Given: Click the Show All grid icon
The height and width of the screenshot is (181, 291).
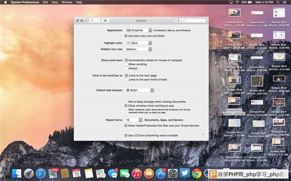Looking at the screenshot, I should (x=105, y=20).
